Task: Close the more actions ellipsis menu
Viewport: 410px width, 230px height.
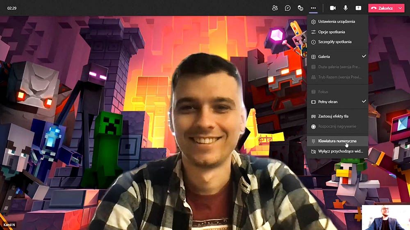Action: (313, 8)
